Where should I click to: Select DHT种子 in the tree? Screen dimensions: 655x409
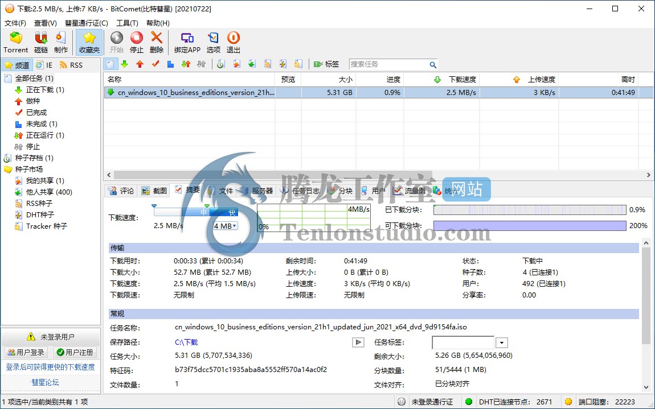click(x=40, y=214)
